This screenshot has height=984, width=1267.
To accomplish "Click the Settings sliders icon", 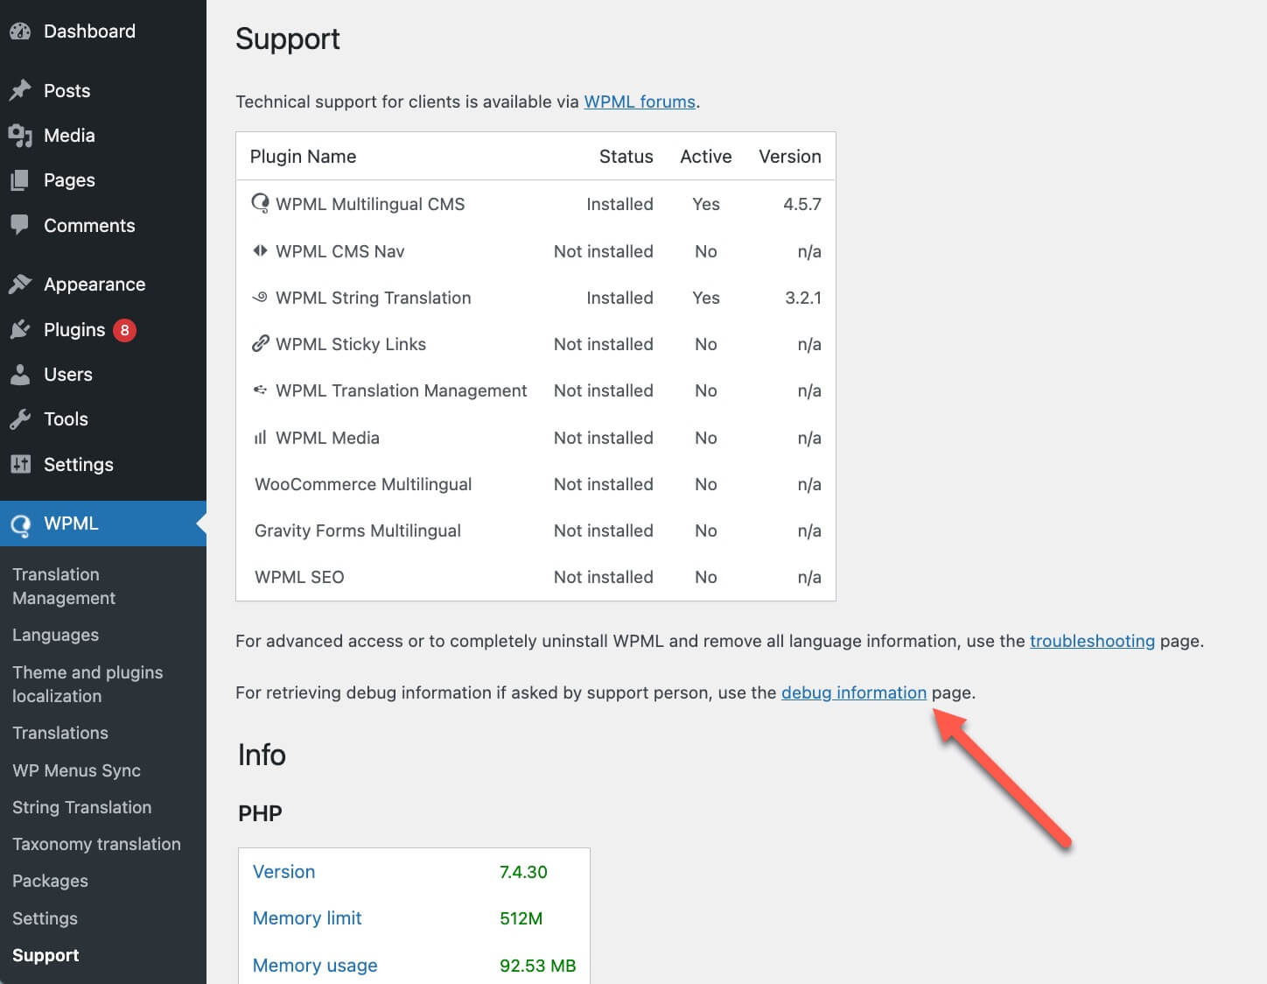I will [20, 464].
